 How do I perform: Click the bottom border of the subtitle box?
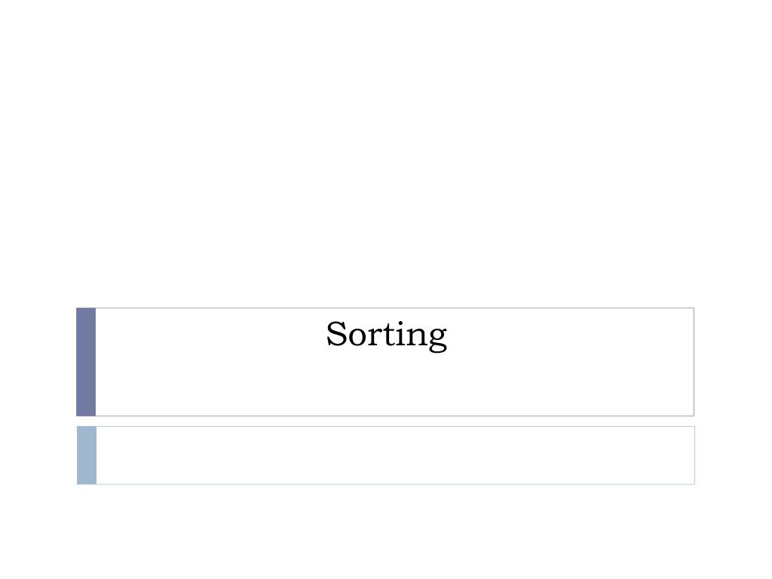point(395,484)
